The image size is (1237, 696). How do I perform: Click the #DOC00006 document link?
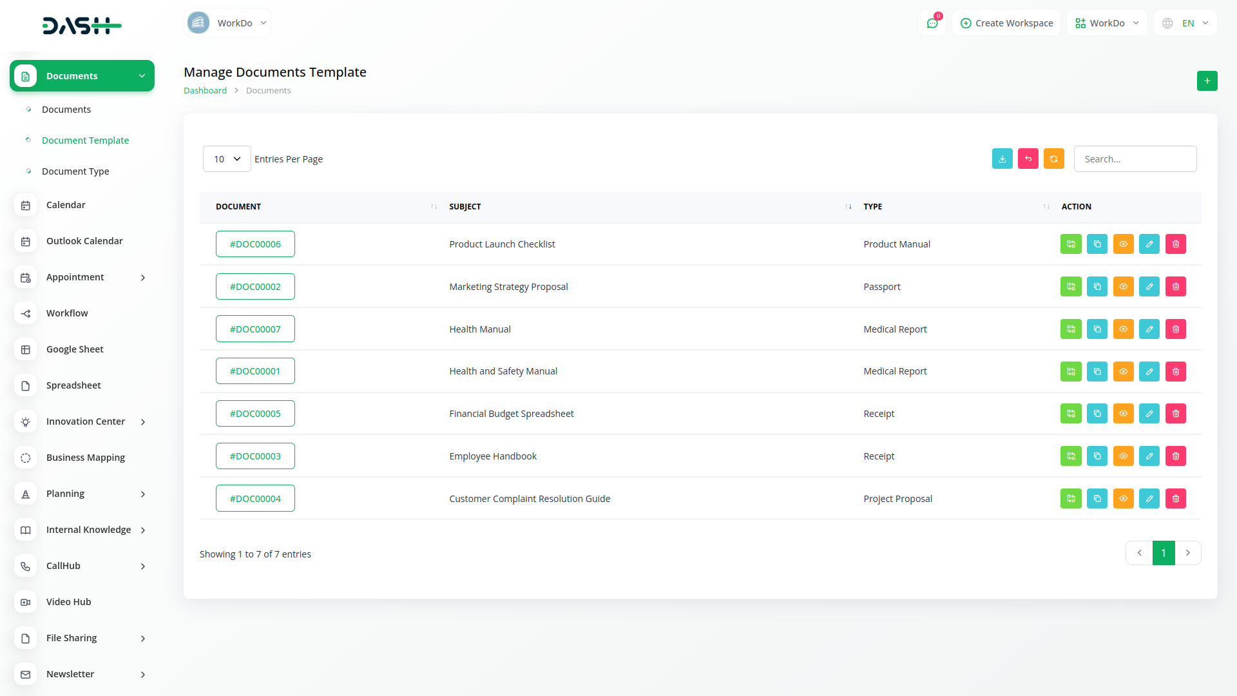point(255,244)
